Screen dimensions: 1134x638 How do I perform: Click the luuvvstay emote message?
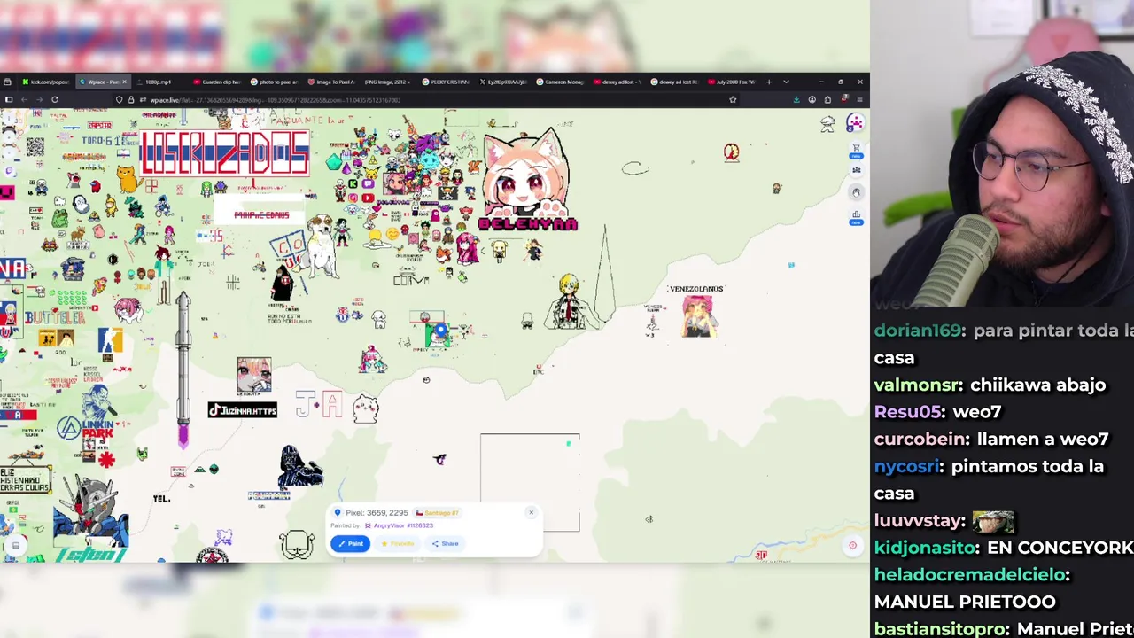coord(991,520)
